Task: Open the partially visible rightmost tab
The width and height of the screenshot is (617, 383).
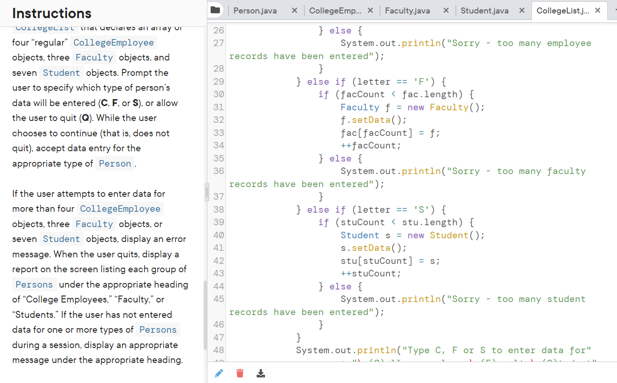Action: (x=614, y=10)
